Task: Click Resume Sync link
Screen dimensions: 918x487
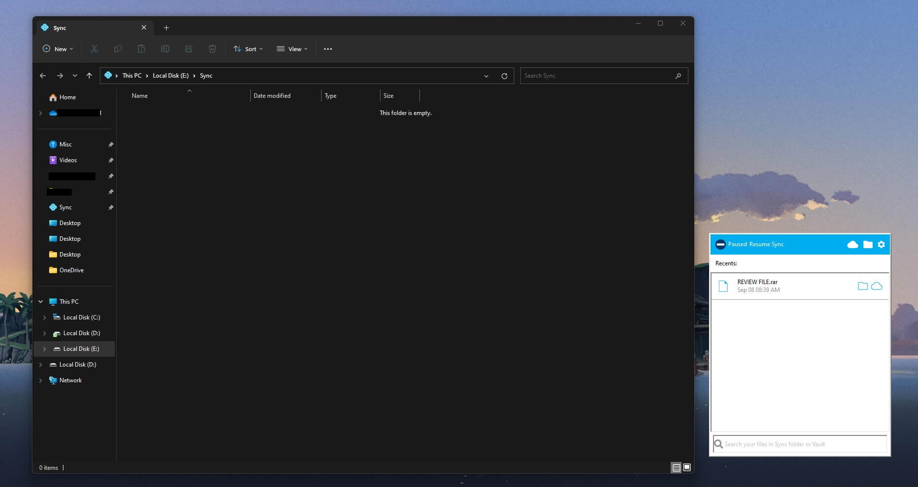Action: (x=767, y=244)
